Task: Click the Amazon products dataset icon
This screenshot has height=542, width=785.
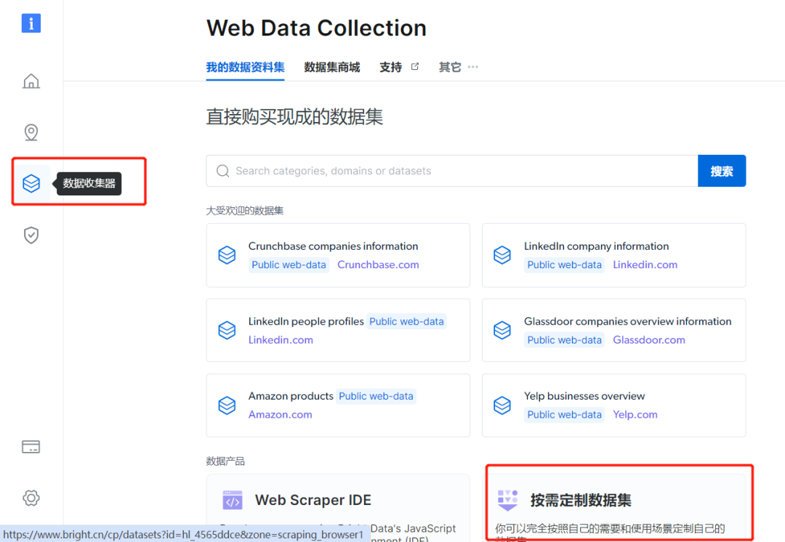Action: [227, 405]
